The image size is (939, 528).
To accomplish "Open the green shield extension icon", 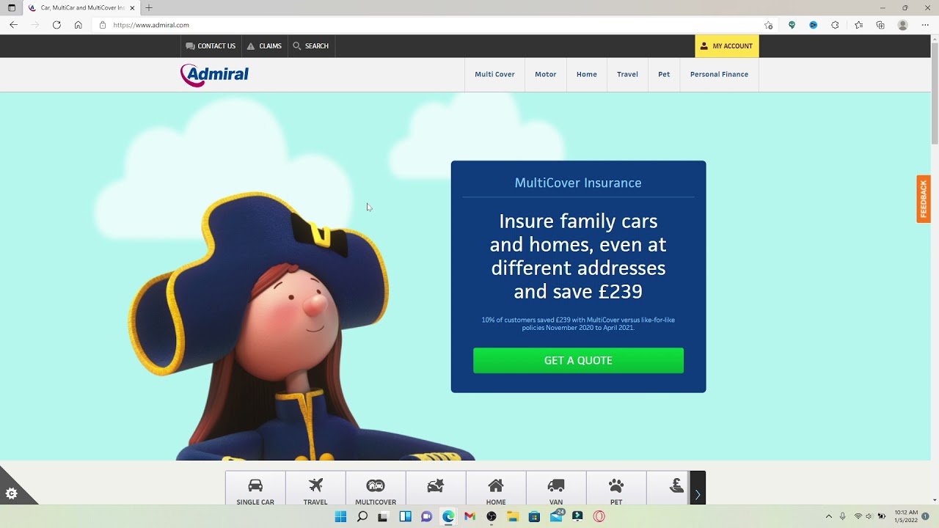I will (792, 25).
